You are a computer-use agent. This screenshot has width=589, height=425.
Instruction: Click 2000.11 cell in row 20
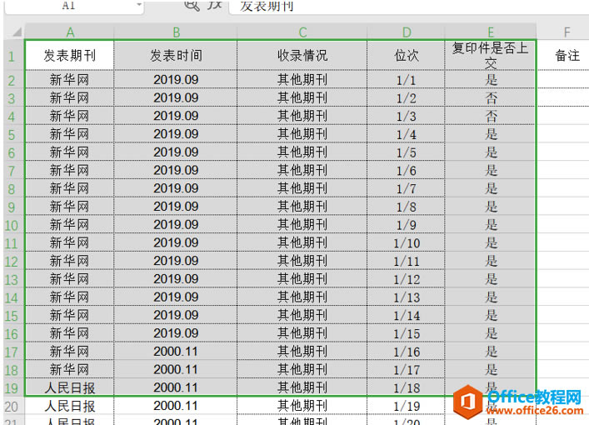click(x=176, y=406)
